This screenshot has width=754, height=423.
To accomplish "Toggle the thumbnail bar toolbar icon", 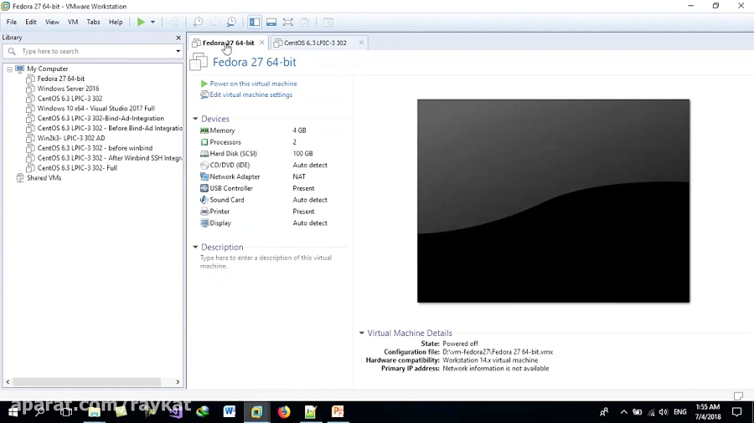I will [x=271, y=22].
